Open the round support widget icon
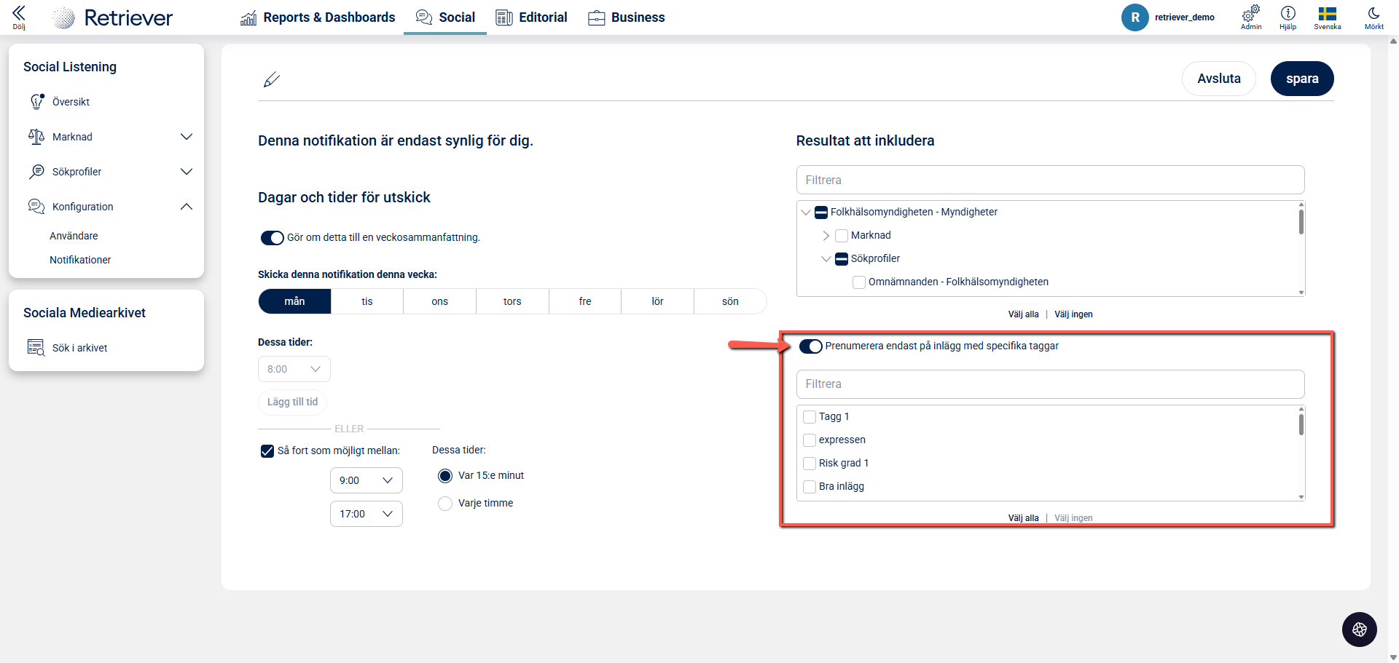This screenshot has height=663, width=1399. [x=1359, y=630]
